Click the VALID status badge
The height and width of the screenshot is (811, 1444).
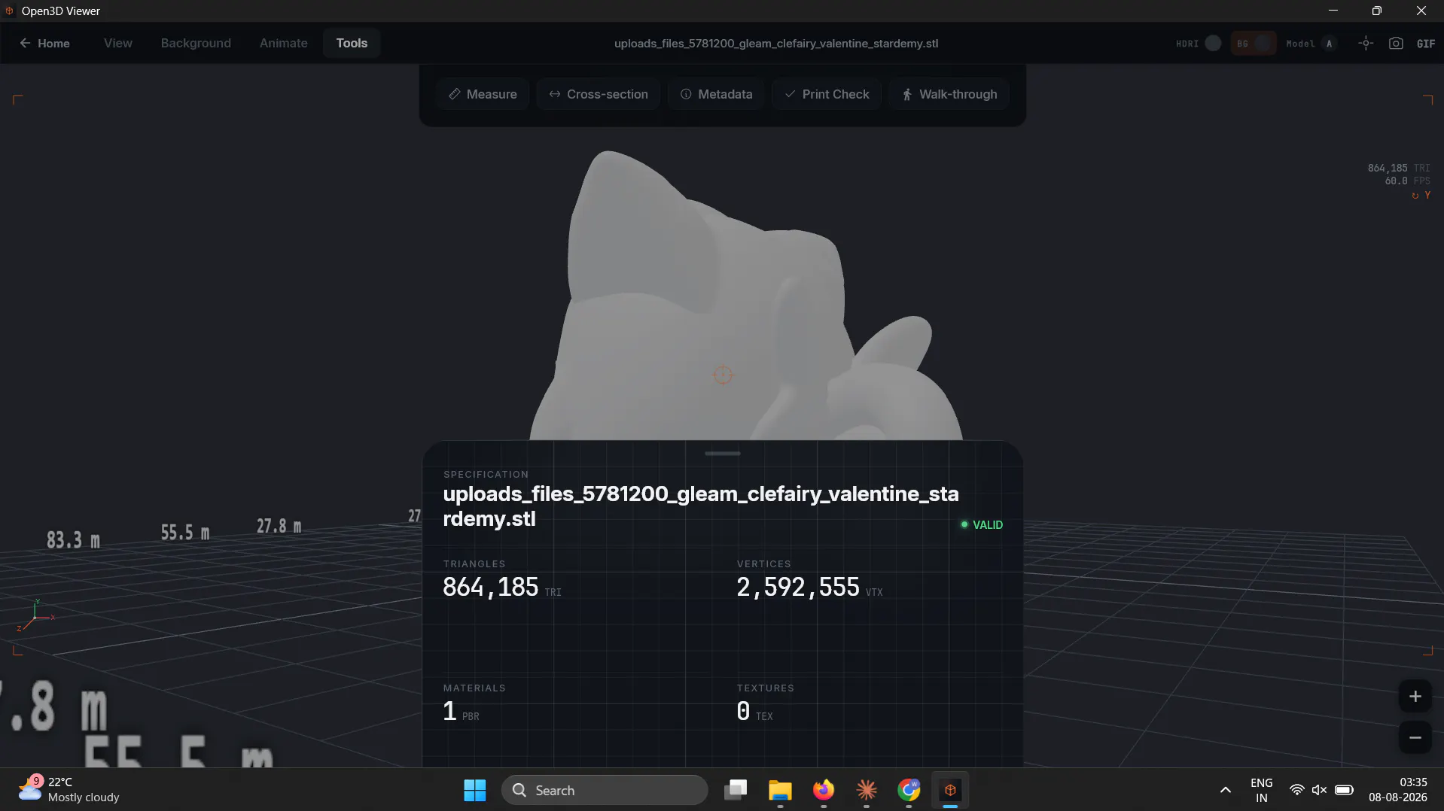pyautogui.click(x=982, y=524)
